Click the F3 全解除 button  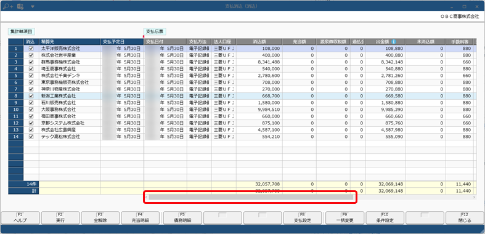coord(100,217)
